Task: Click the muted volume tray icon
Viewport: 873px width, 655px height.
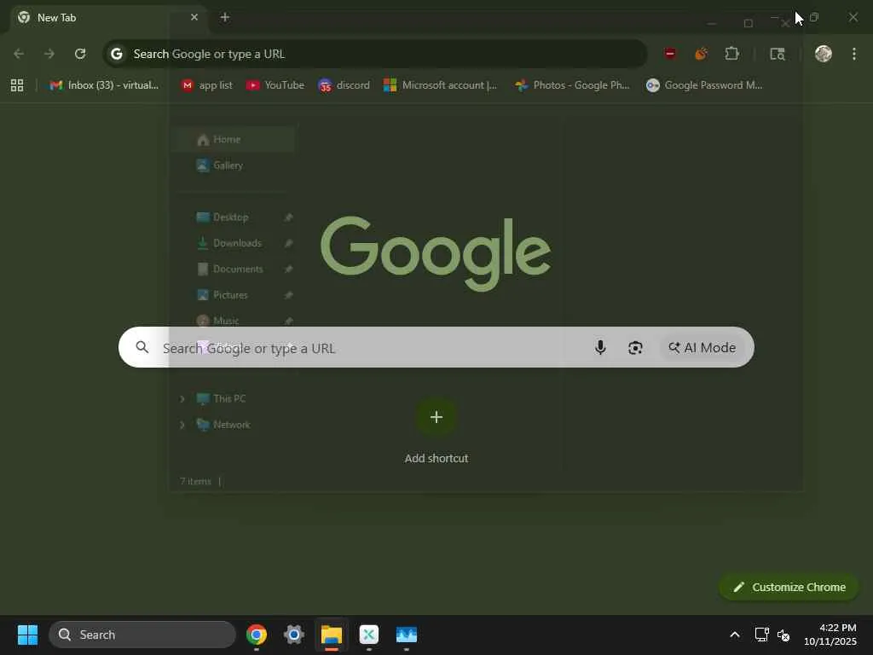Action: 783,635
